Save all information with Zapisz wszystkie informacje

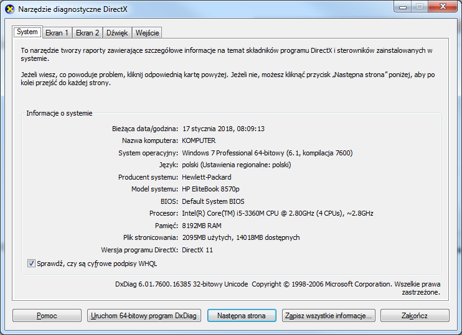click(328, 316)
